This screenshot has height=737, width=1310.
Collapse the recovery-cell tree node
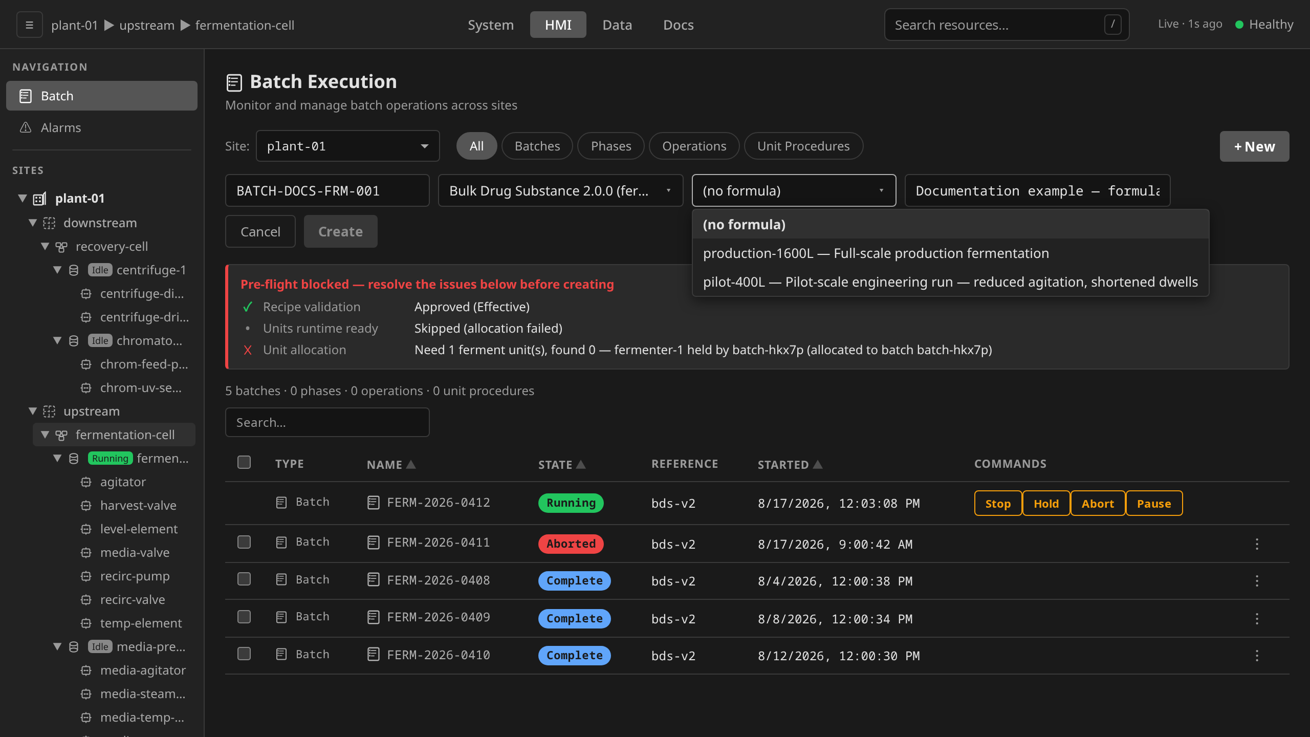click(45, 246)
